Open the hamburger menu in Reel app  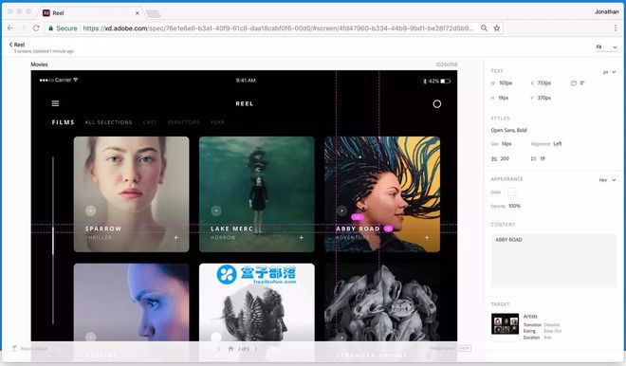pyautogui.click(x=56, y=103)
